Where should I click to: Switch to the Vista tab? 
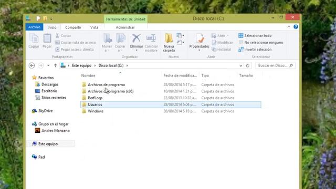tap(94, 27)
